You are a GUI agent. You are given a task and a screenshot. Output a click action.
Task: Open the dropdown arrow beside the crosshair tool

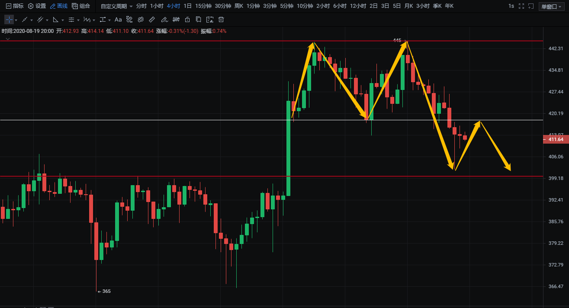pos(16,20)
